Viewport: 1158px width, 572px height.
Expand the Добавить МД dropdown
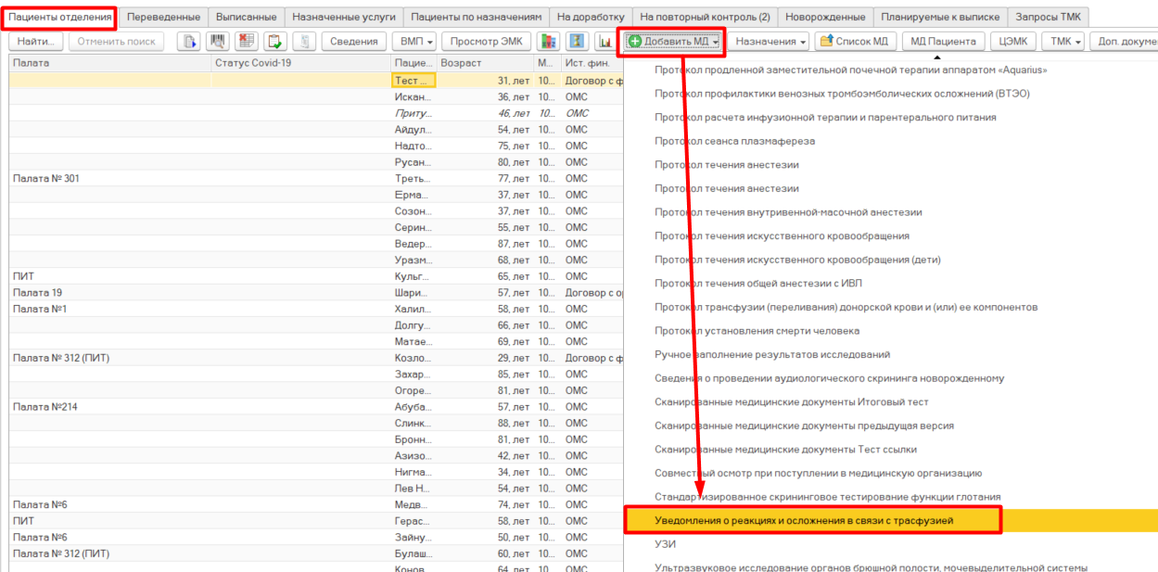672,42
